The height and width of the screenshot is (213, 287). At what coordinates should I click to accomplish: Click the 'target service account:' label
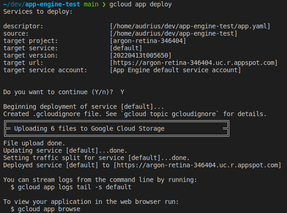click(x=45, y=70)
